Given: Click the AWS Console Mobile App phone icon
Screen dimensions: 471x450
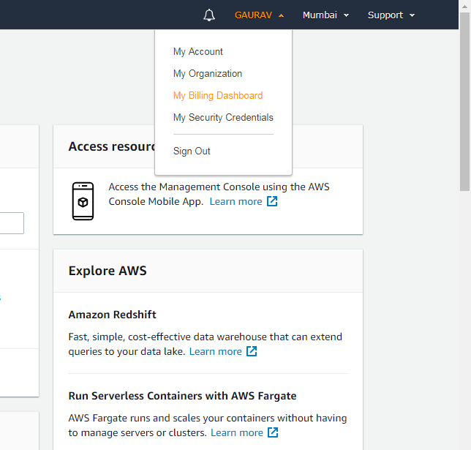Looking at the screenshot, I should [83, 201].
